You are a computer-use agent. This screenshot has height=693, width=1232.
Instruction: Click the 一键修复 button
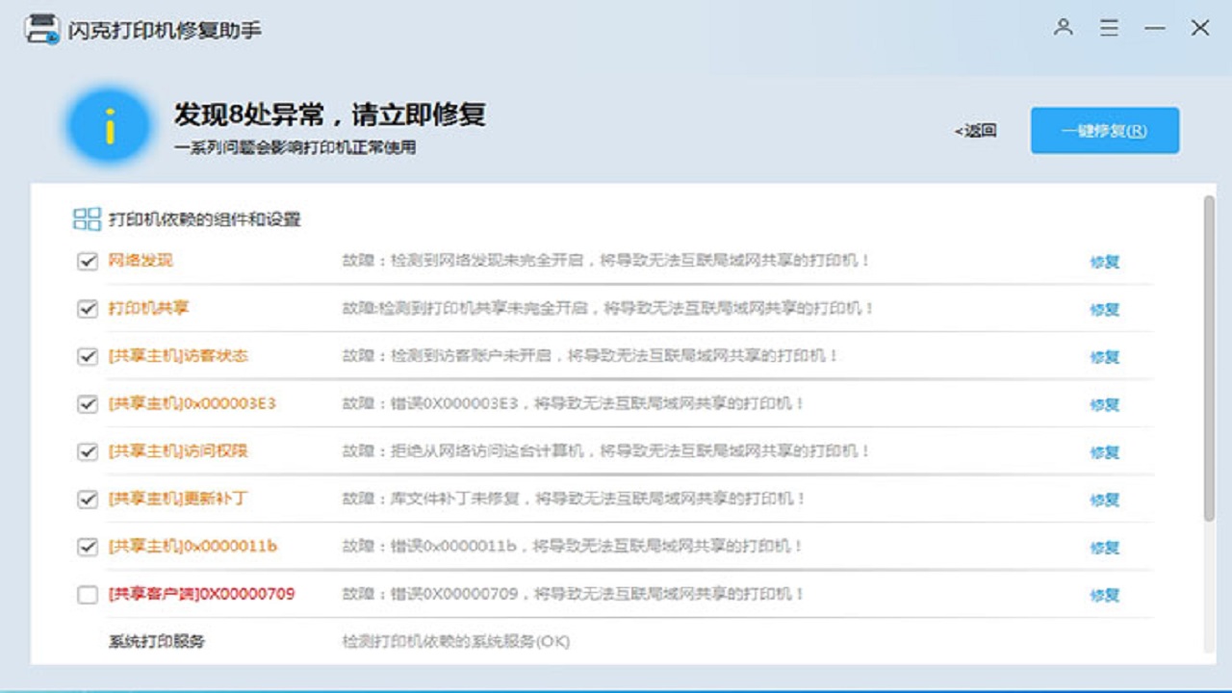pos(1104,131)
